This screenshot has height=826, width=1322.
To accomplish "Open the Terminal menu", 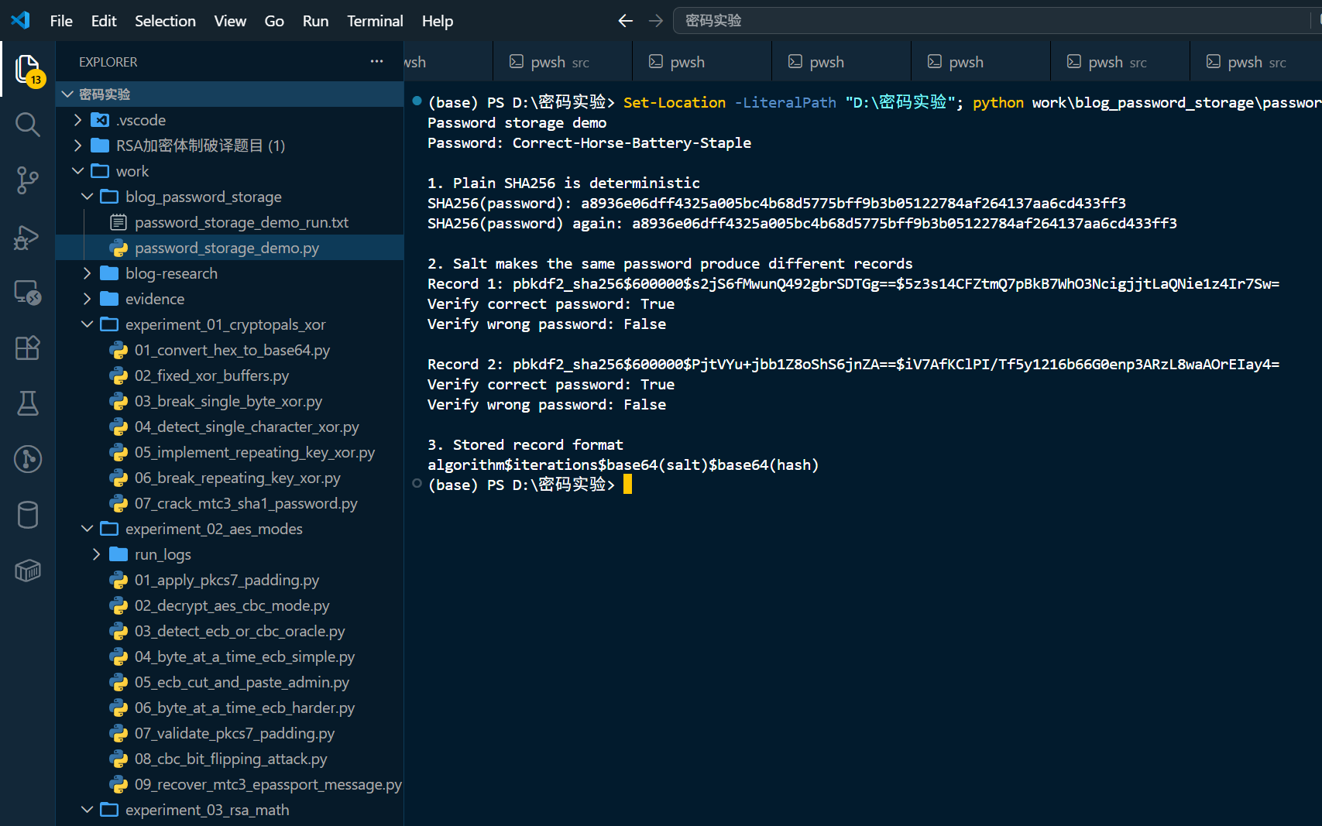I will tap(375, 21).
